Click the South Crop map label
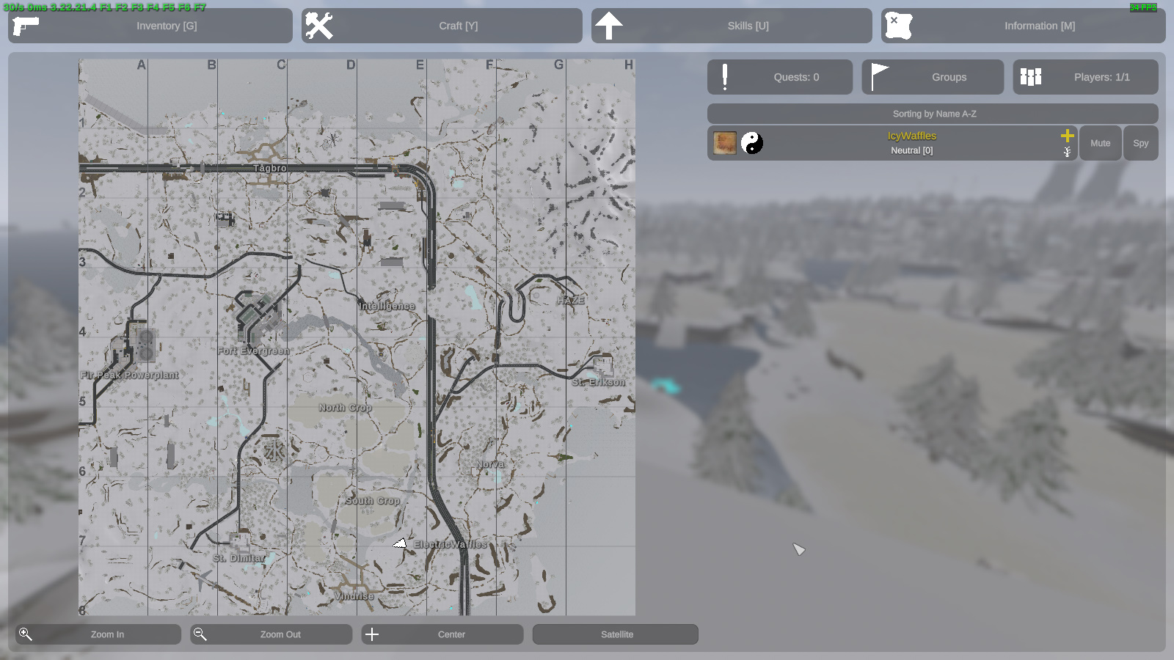 click(x=373, y=501)
